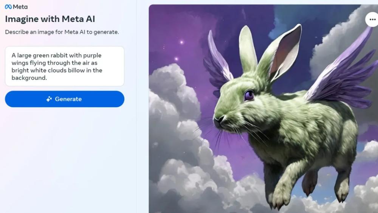This screenshot has width=378, height=213.
Task: Open the three-dot options menu on image
Action: pyautogui.click(x=372, y=20)
